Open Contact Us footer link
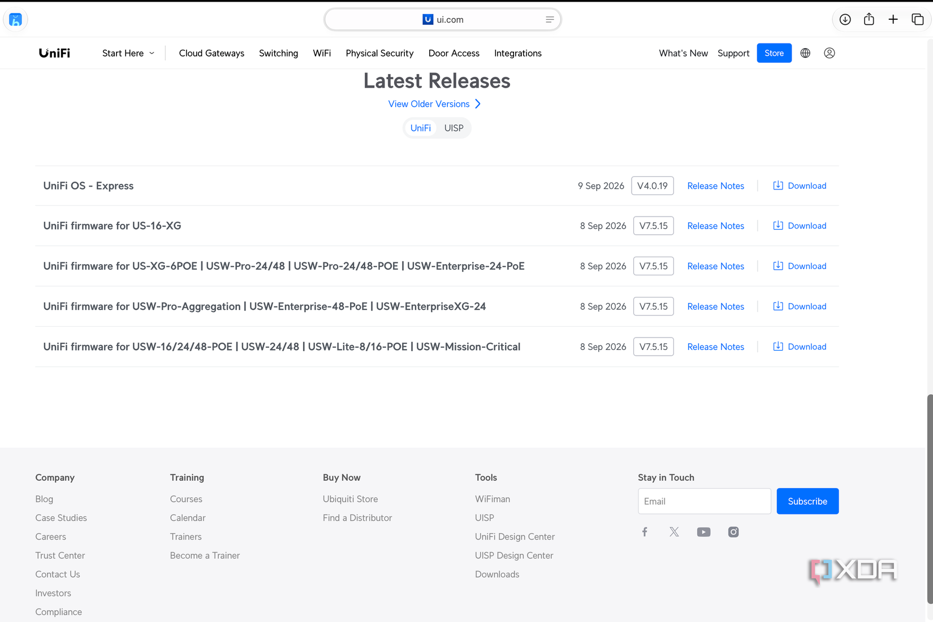 [58, 574]
